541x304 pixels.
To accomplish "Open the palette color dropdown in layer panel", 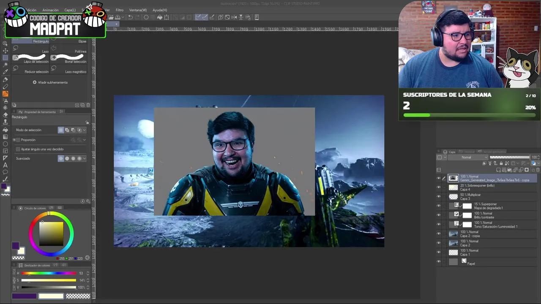I will tap(442, 157).
